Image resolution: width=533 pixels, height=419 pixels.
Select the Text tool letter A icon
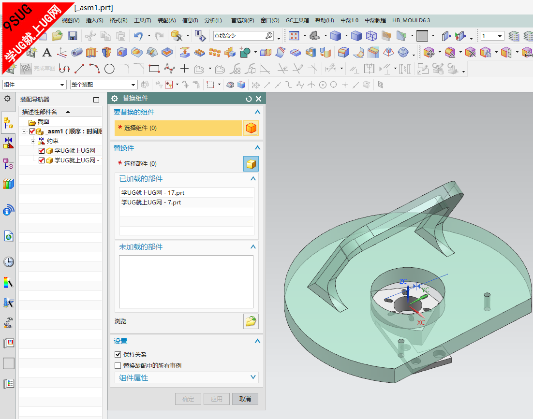pos(47,52)
